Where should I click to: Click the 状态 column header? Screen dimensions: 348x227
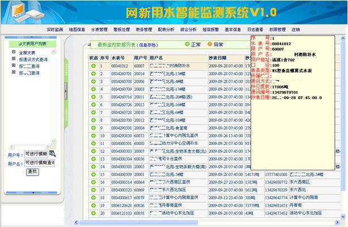click(x=94, y=58)
